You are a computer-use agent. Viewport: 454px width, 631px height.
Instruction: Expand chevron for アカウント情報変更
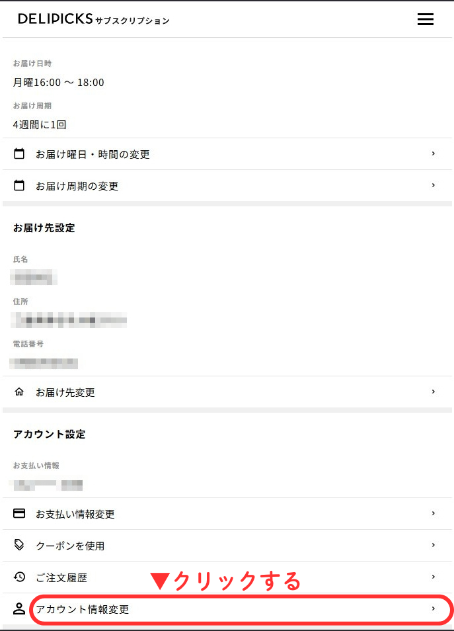pos(434,609)
